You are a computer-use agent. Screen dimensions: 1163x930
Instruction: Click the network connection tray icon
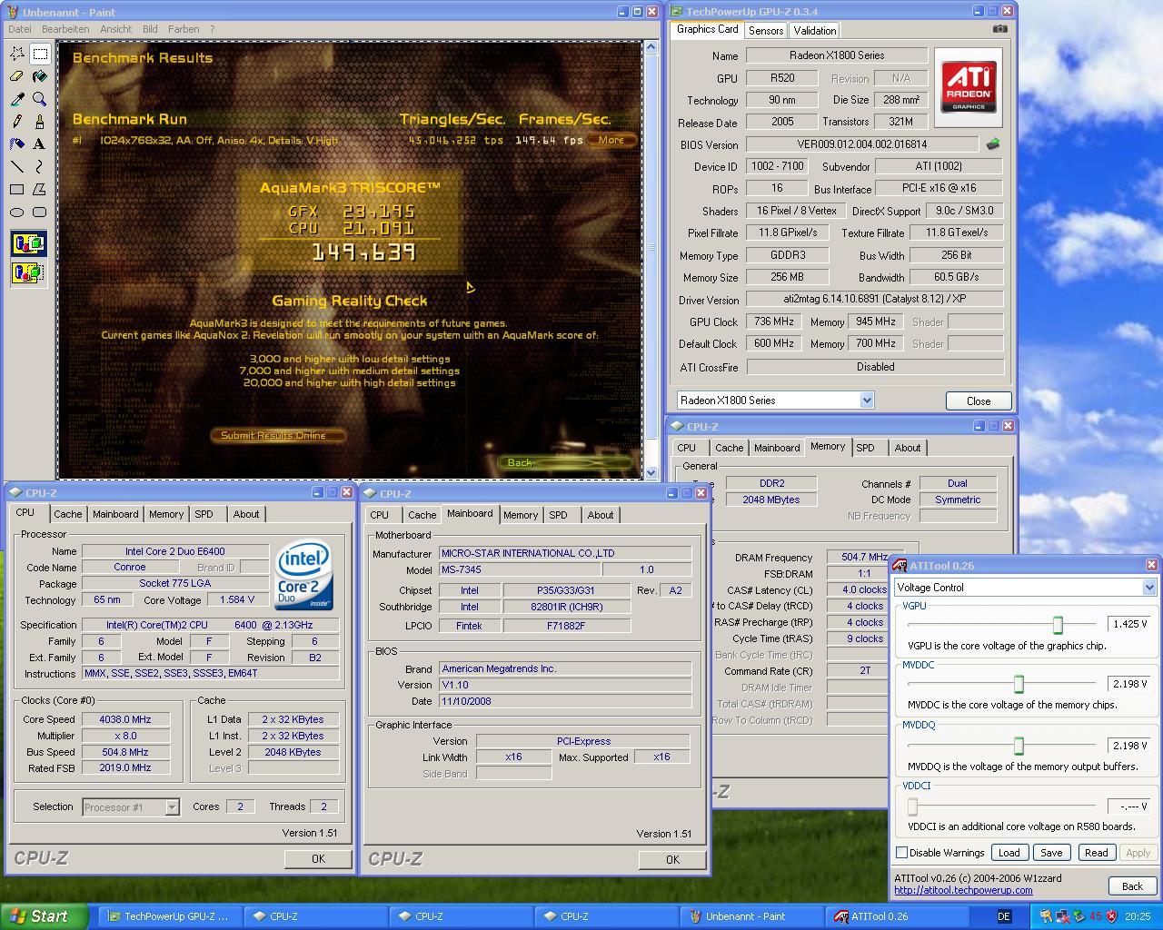click(x=1063, y=916)
